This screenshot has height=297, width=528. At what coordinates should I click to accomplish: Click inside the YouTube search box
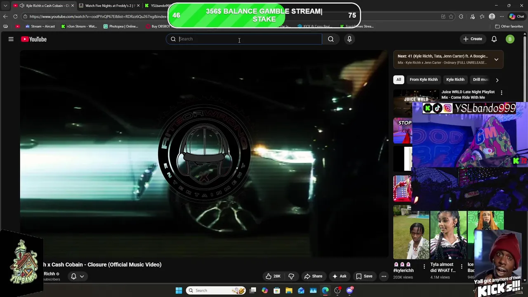click(x=244, y=39)
